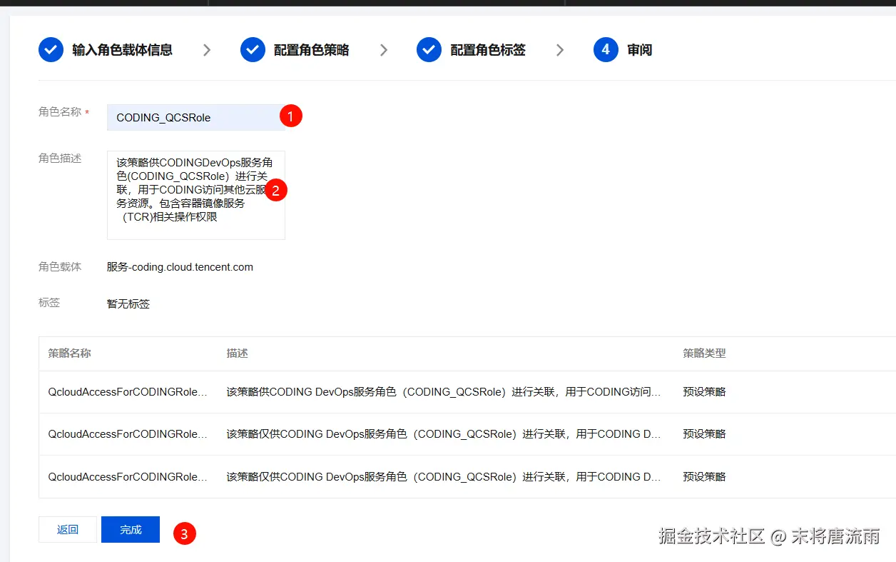Go to the 输入角色载体信息 step label
The image size is (896, 562).
[x=122, y=50]
